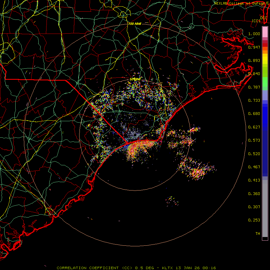
Task: Click the 0.680 scale value
Action: coord(254,114)
